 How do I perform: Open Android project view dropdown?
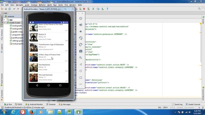pos(11,16)
